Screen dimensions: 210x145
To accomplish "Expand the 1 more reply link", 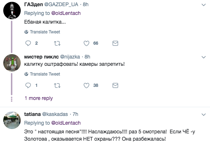I will point(39,98).
